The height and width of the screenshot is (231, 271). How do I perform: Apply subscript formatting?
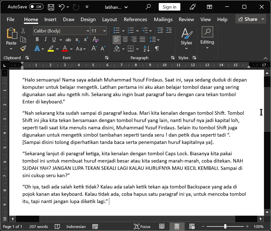pos(77,39)
